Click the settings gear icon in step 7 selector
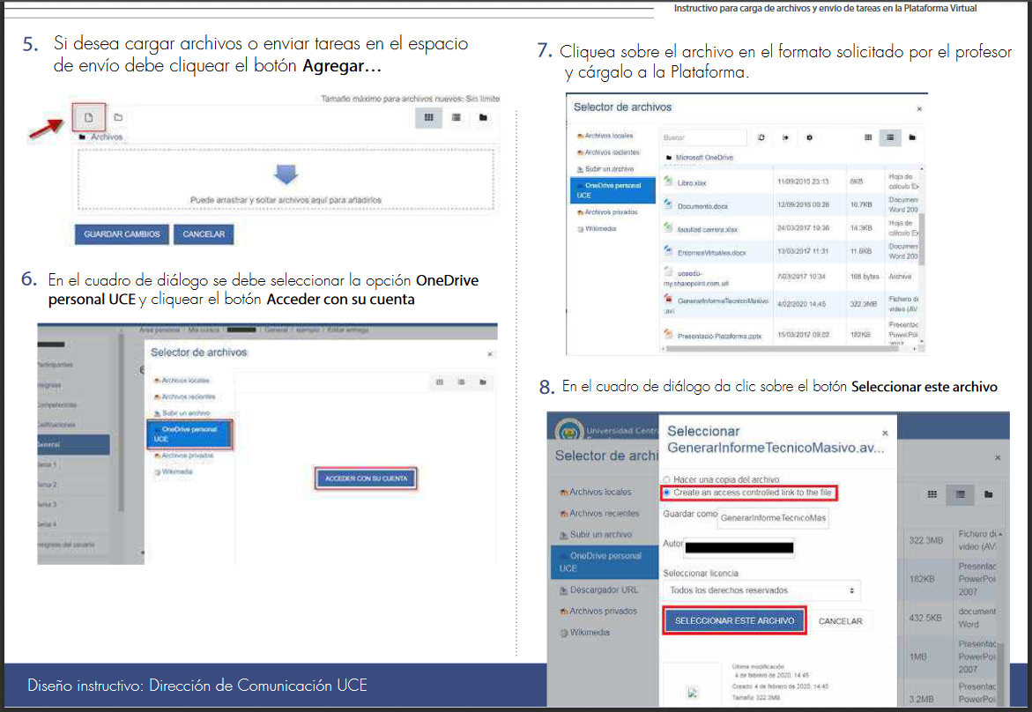This screenshot has width=1032, height=712. [810, 137]
